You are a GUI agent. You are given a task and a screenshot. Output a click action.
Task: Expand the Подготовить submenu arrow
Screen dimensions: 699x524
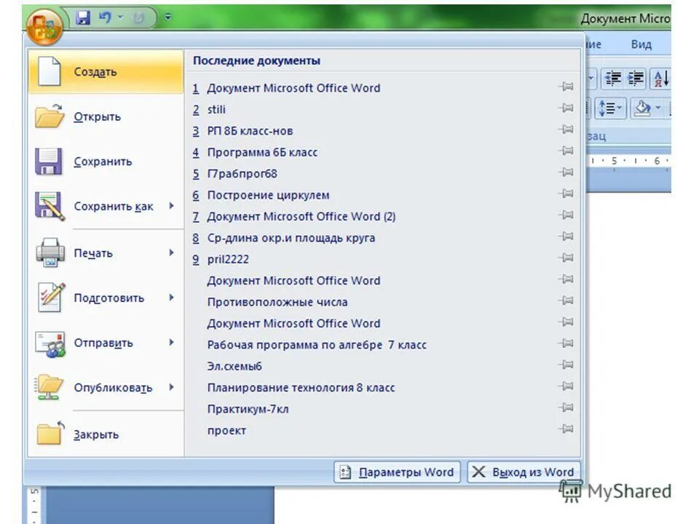tap(172, 297)
